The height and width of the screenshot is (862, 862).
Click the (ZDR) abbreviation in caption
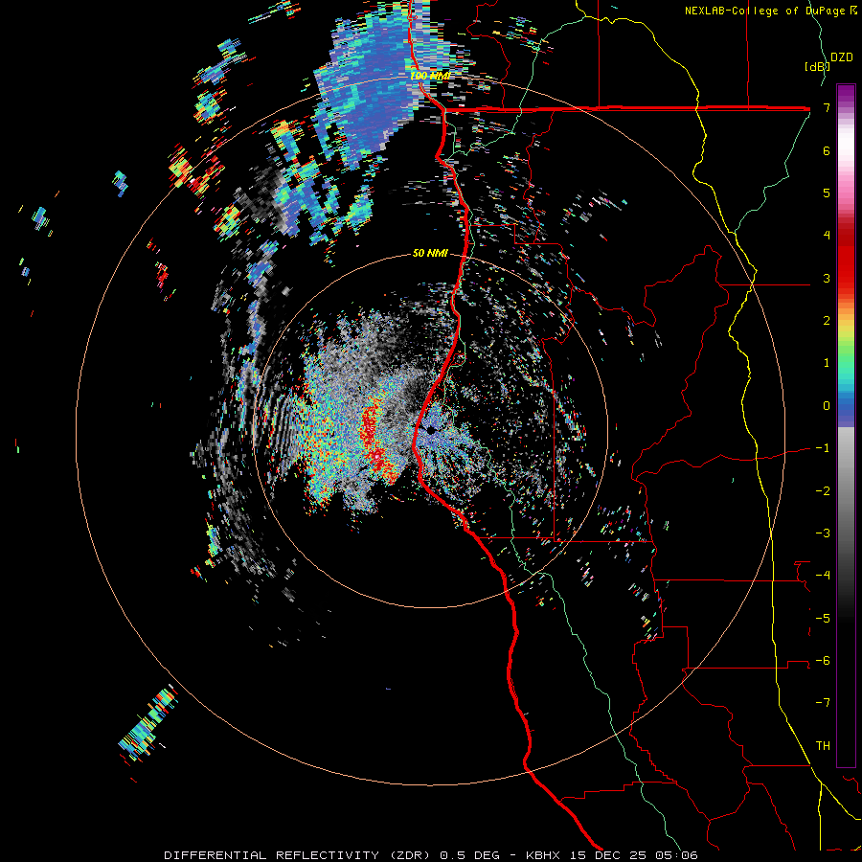pos(410,855)
